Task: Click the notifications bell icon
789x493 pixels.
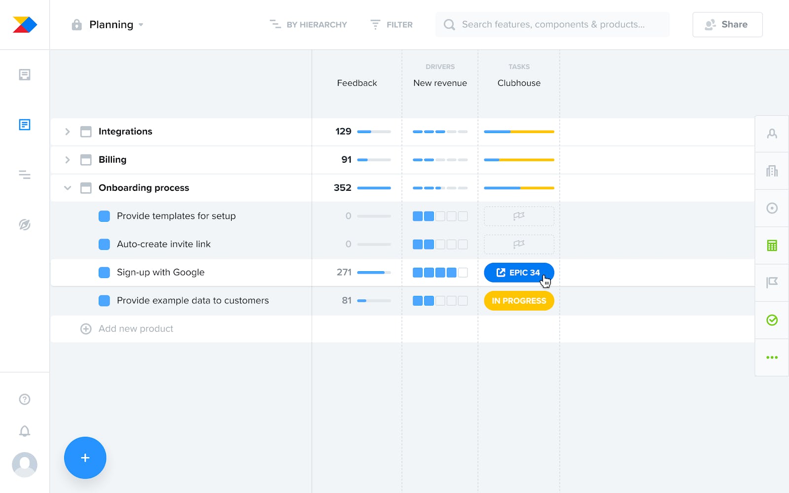Action: (x=25, y=431)
